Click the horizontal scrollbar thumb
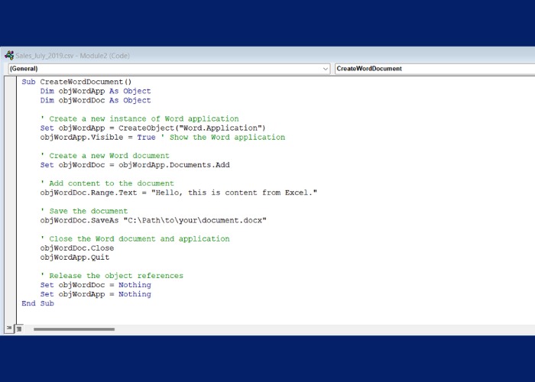The height and width of the screenshot is (382, 535). pos(73,329)
